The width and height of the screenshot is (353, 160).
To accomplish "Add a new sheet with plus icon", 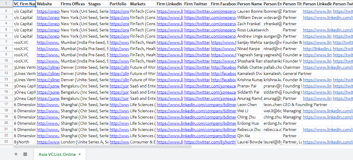I will tap(16, 154).
